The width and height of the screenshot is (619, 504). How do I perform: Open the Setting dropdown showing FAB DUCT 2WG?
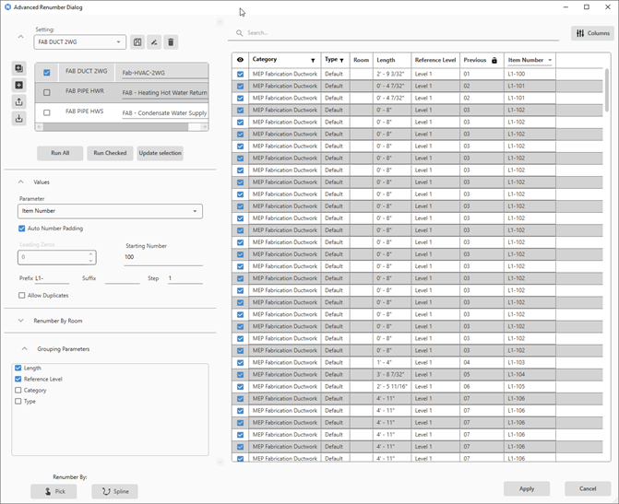[x=79, y=42]
